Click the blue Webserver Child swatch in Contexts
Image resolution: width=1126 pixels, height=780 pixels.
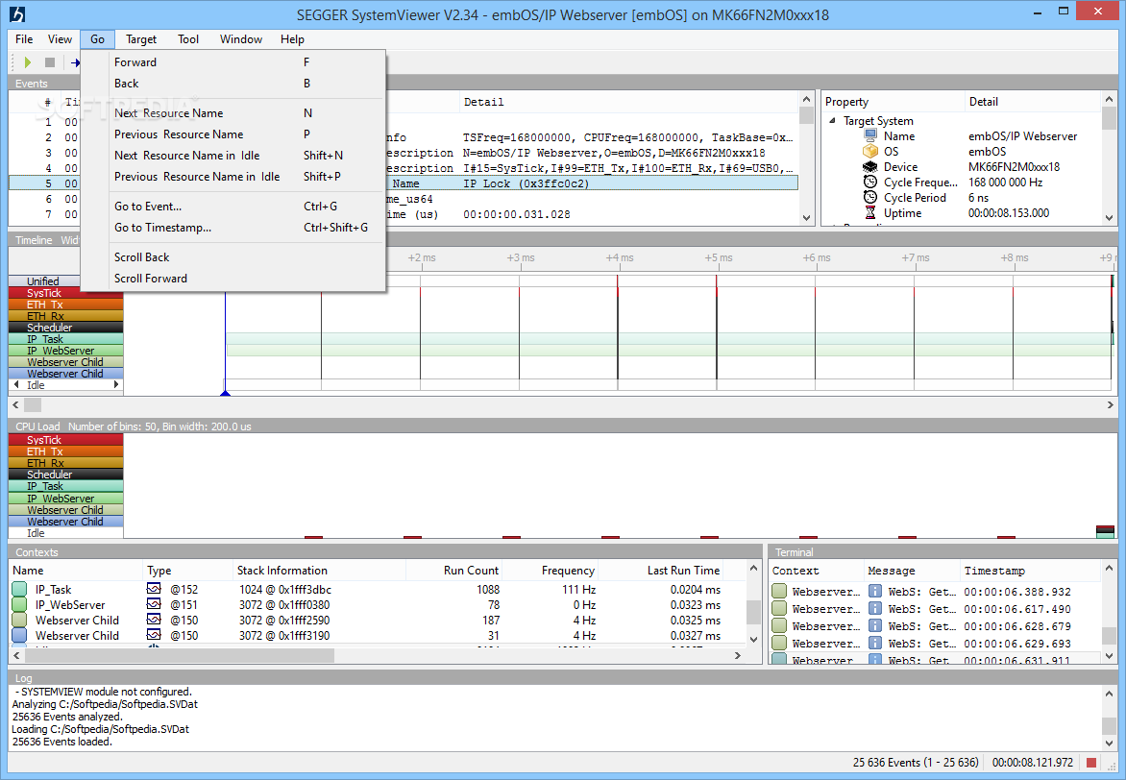19,636
